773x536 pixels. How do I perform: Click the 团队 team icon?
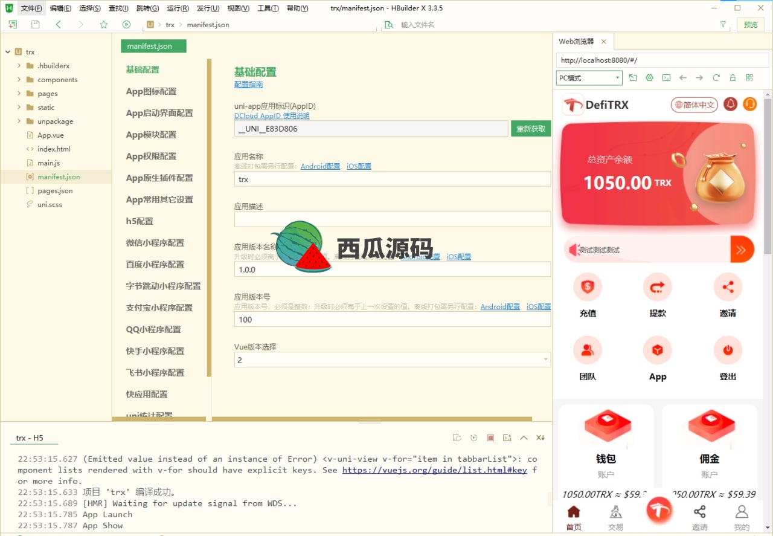tap(588, 350)
